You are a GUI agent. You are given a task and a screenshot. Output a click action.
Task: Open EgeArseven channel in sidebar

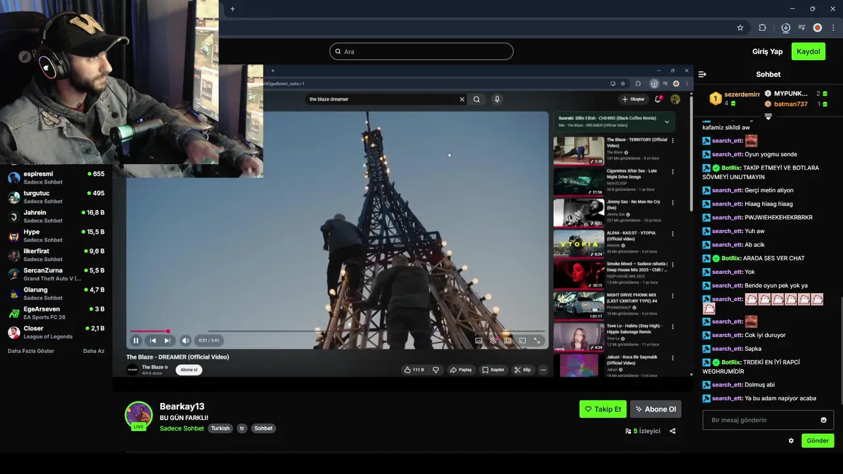point(56,313)
